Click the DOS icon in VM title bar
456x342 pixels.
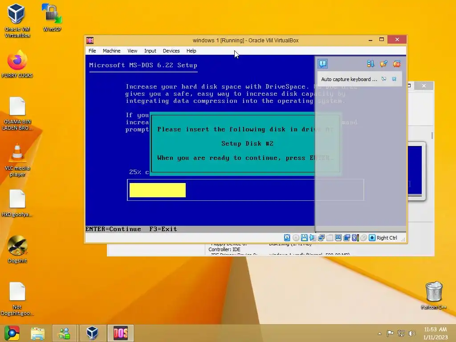pyautogui.click(x=90, y=40)
